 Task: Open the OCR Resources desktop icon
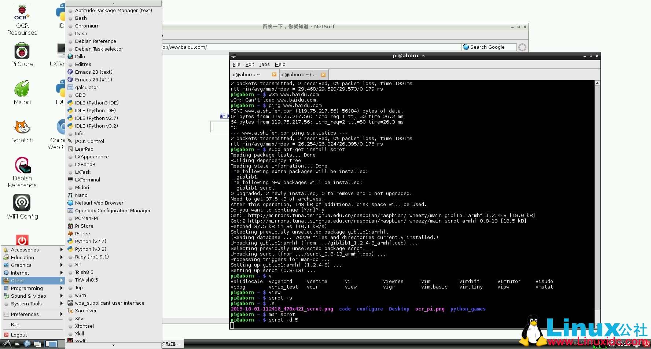22,19
